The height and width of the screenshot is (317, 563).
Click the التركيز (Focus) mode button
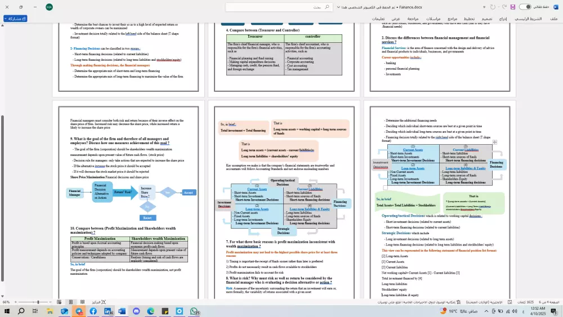pos(99,302)
